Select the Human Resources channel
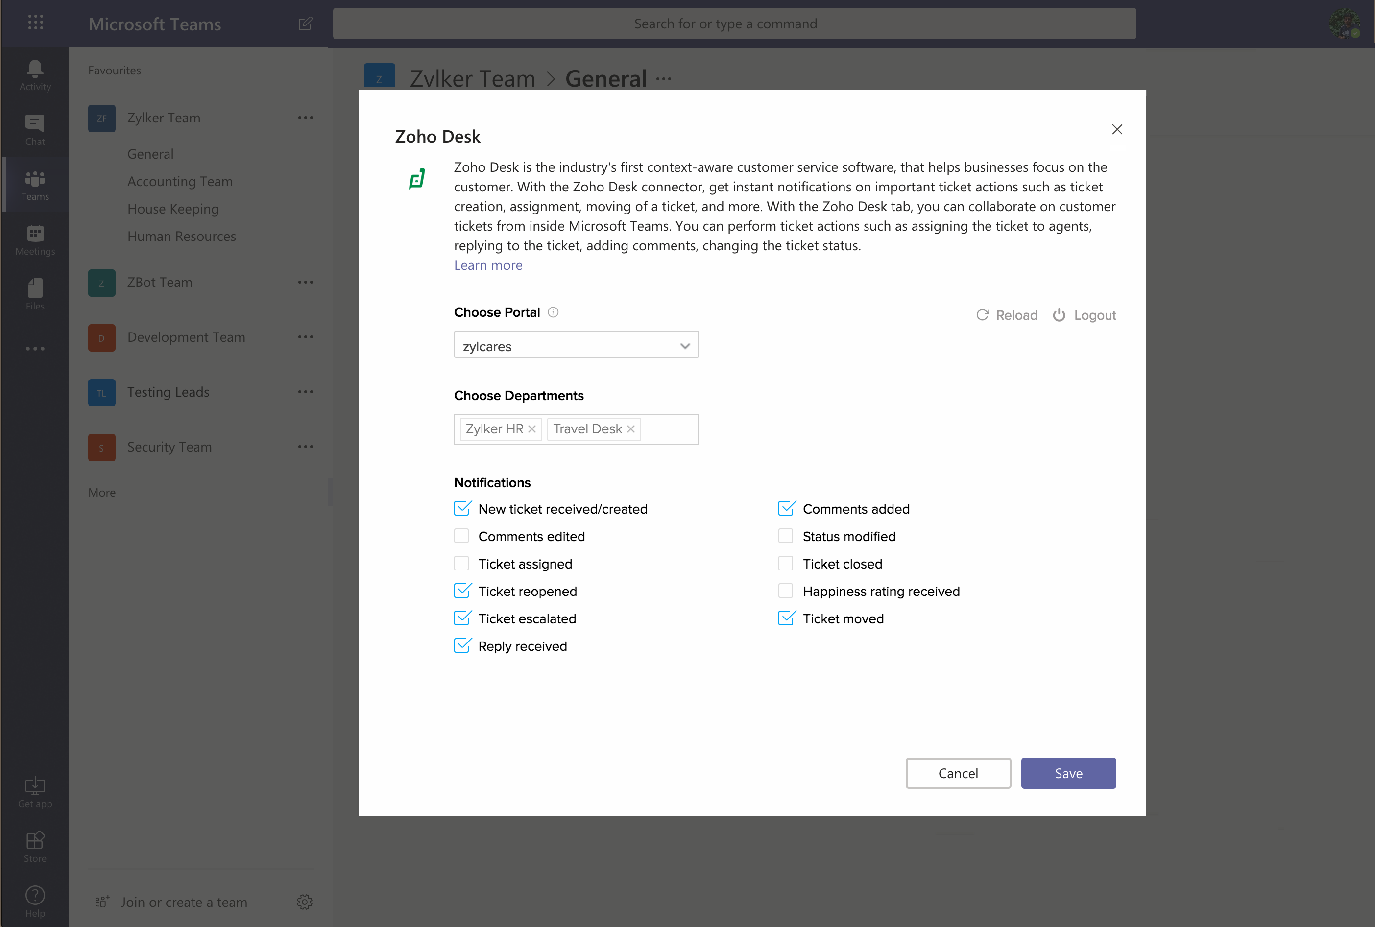 pyautogui.click(x=182, y=237)
